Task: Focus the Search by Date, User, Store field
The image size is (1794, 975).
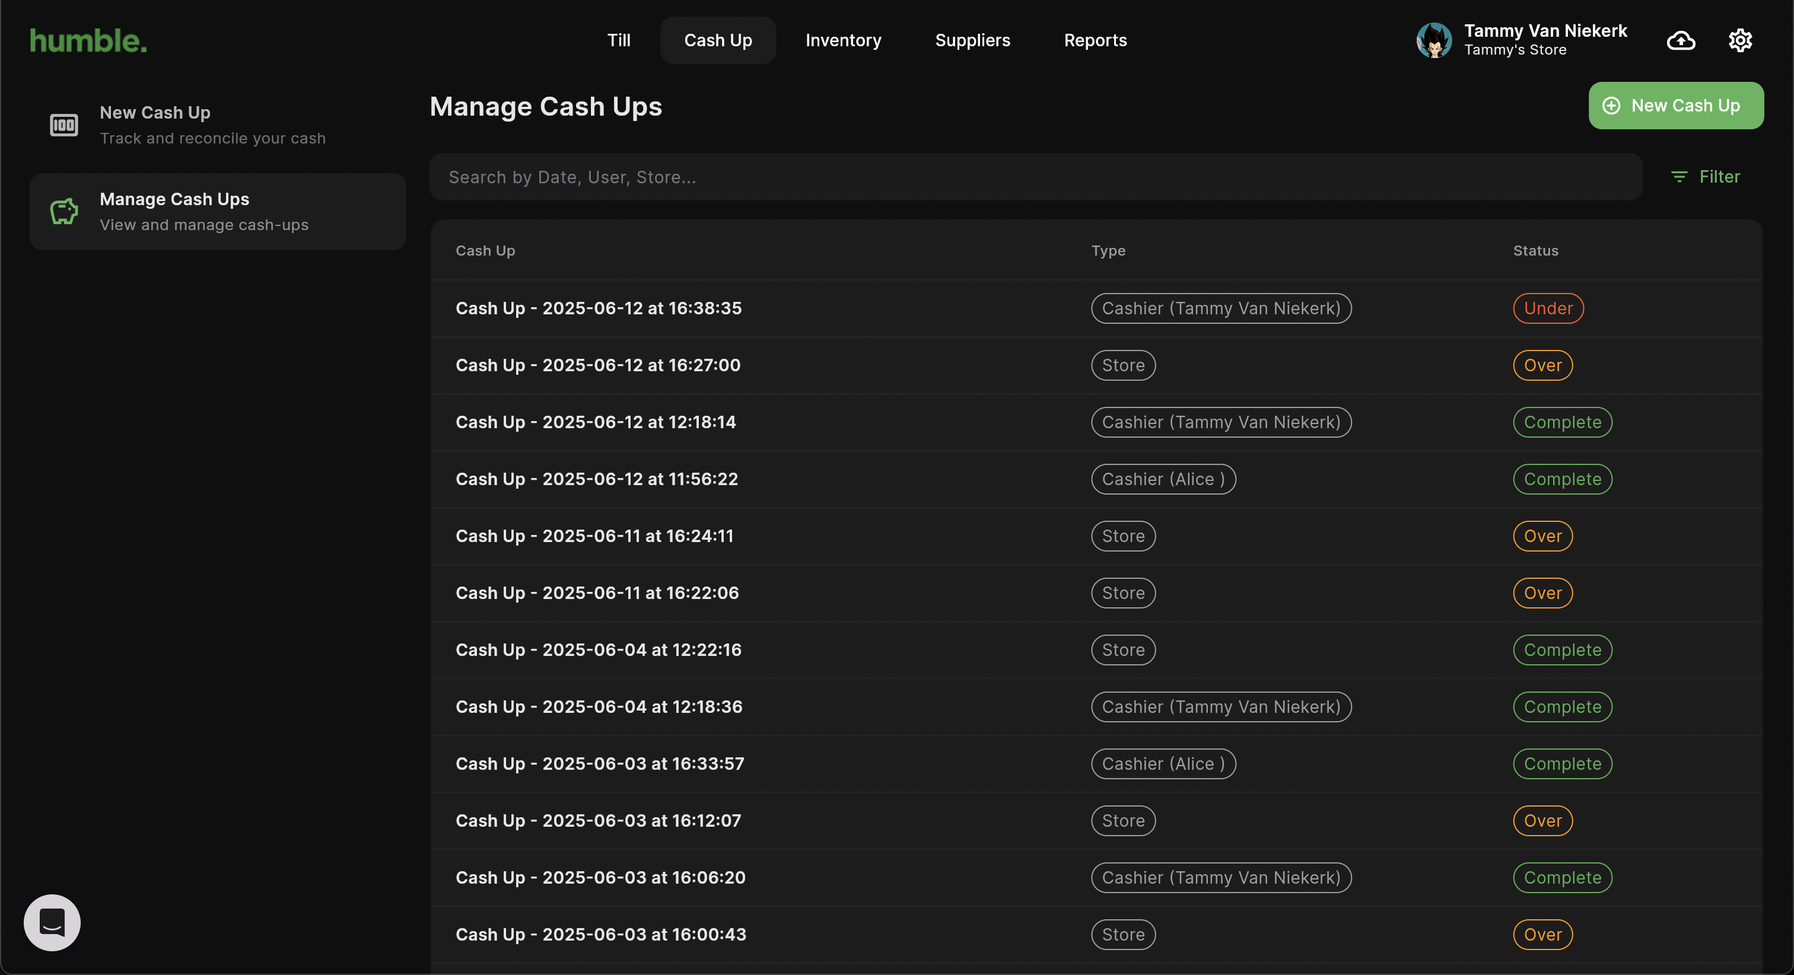Action: click(1036, 177)
